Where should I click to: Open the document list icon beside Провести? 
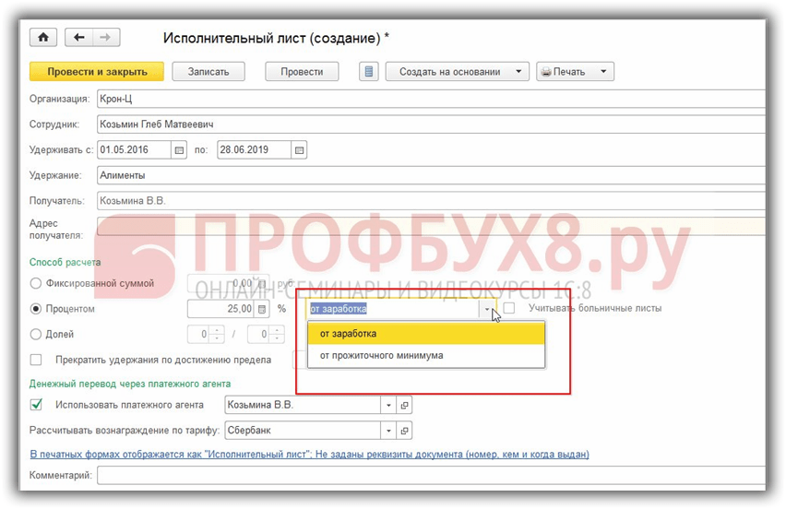(x=369, y=71)
